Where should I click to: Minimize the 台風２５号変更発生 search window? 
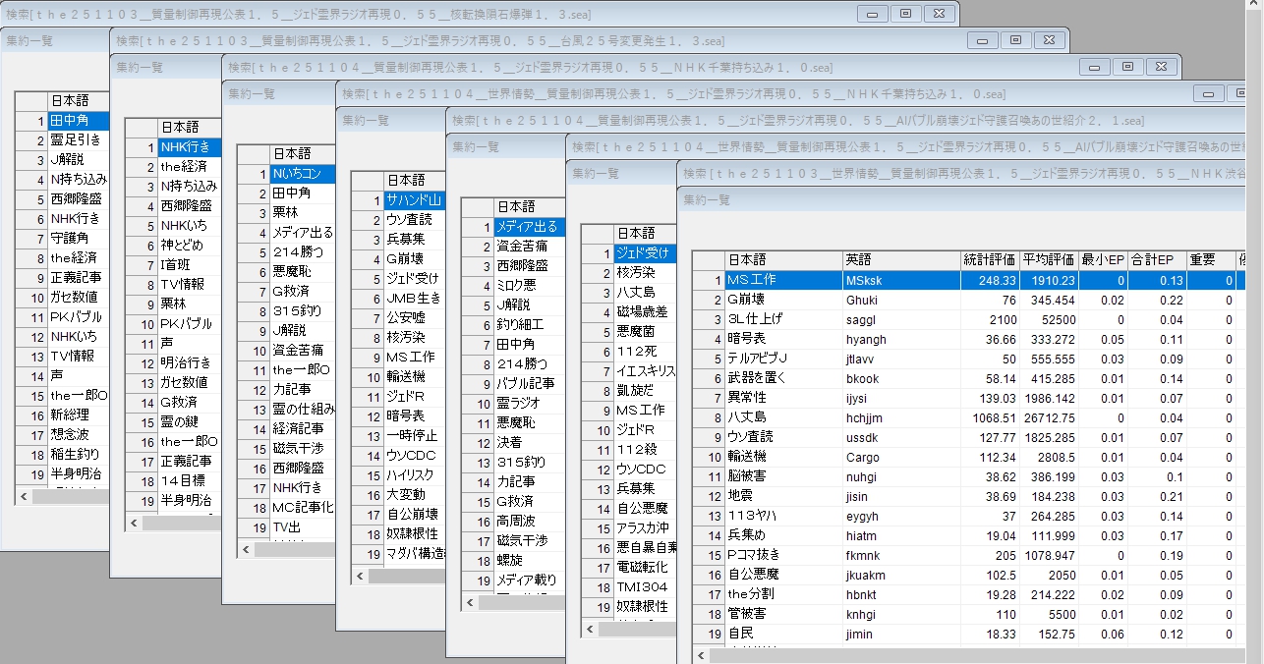[981, 40]
